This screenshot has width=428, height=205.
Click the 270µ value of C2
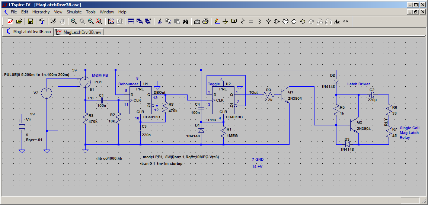click(372, 100)
